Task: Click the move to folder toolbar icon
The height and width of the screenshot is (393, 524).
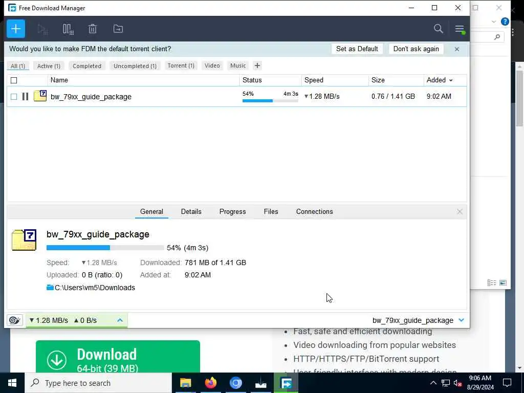Action: (x=118, y=29)
